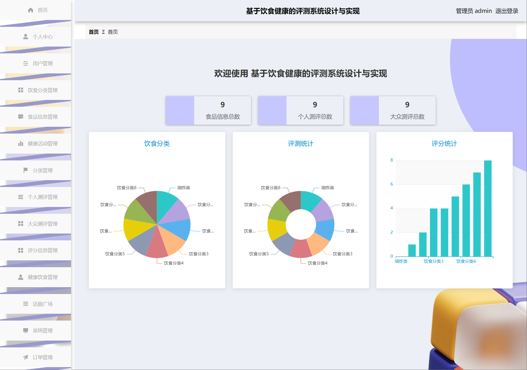Click the paper plane icon beside 订单管理
This screenshot has height=370, width=527.
(26, 357)
